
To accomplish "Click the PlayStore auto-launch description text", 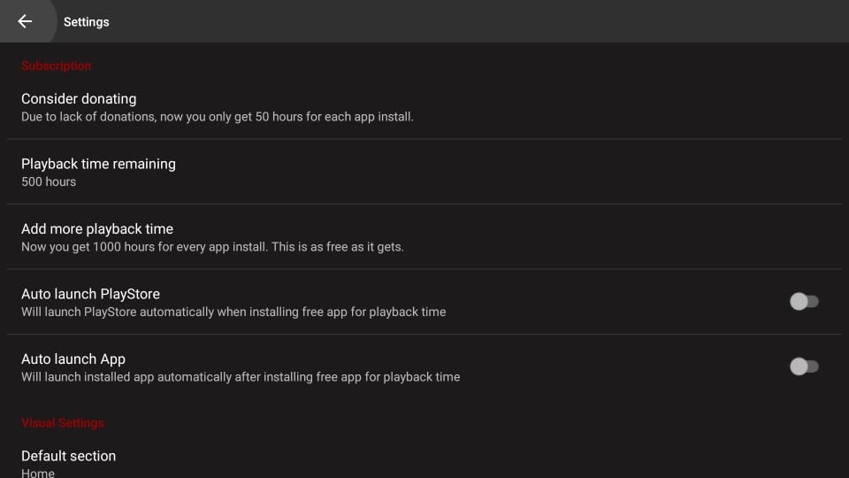I will point(233,312).
